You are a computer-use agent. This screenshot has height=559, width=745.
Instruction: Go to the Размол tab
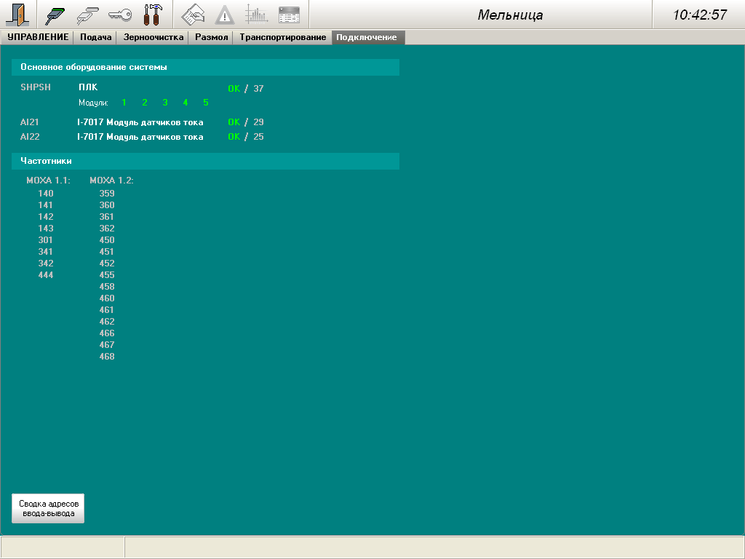pos(212,37)
